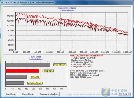Click the 140 MB/s axis label
Image resolution: width=134 pixels, height=98 pixels.
tap(11, 16)
